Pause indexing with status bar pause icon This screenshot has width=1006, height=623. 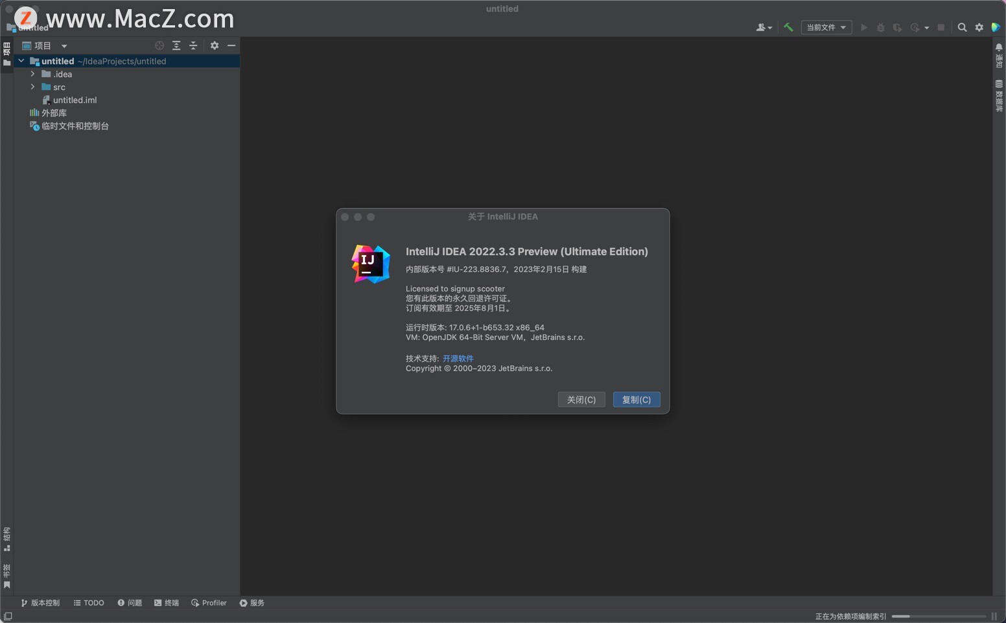(994, 616)
